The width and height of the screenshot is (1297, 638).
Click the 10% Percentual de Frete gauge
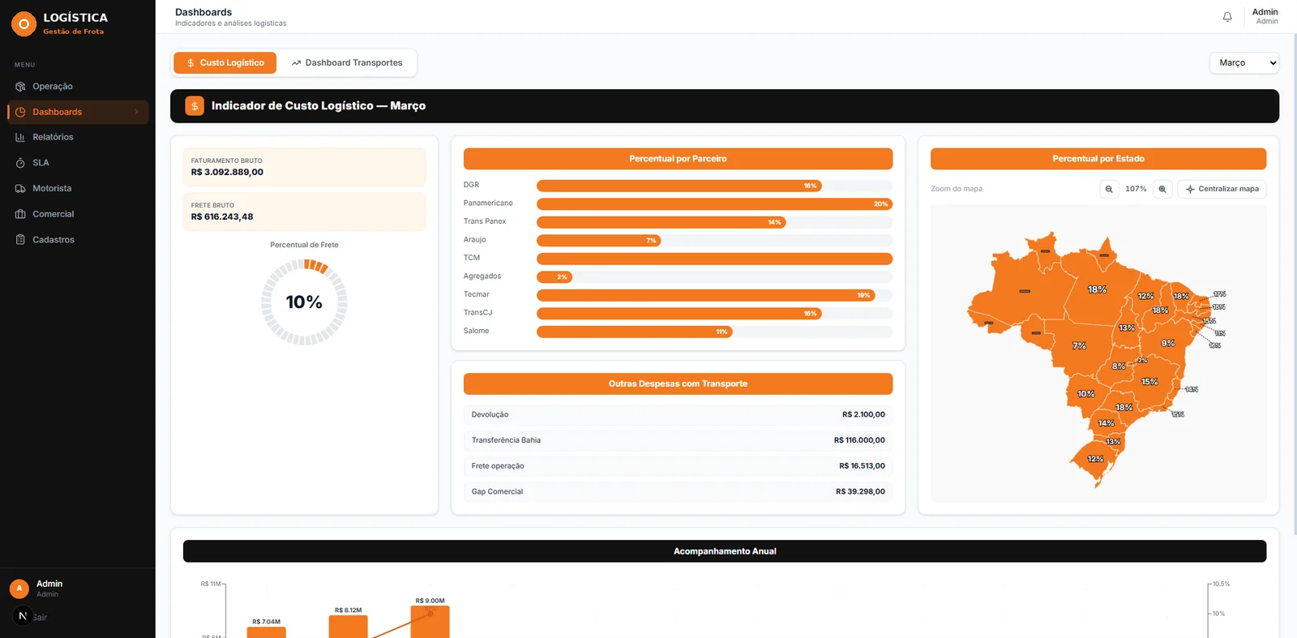click(x=304, y=302)
